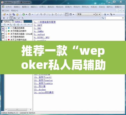Toggle Italic formatting button
The image size is (126, 115).
(8, 18)
